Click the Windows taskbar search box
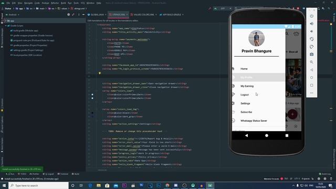The width and height of the screenshot is (336, 189). (38, 185)
